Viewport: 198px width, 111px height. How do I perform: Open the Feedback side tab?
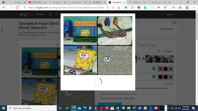click(x=2, y=30)
